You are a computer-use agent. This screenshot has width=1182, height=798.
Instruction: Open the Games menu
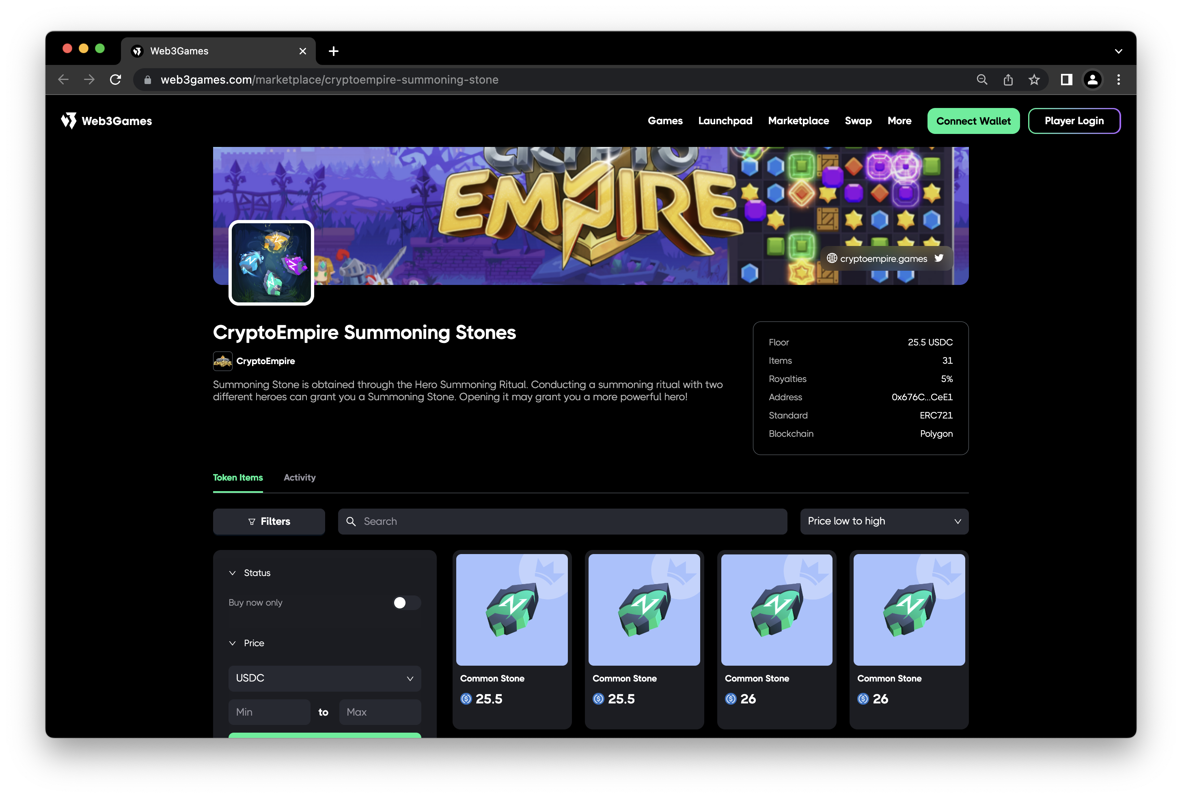(665, 121)
